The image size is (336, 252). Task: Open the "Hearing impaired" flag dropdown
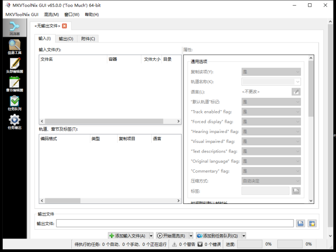(271, 131)
